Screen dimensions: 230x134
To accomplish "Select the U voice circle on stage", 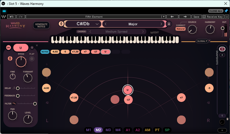I will pos(128,90).
